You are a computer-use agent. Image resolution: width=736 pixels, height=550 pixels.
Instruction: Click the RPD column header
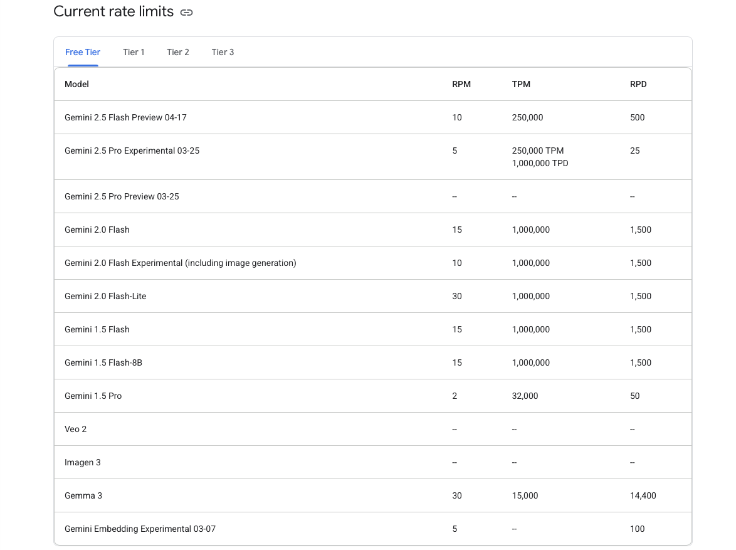point(638,84)
